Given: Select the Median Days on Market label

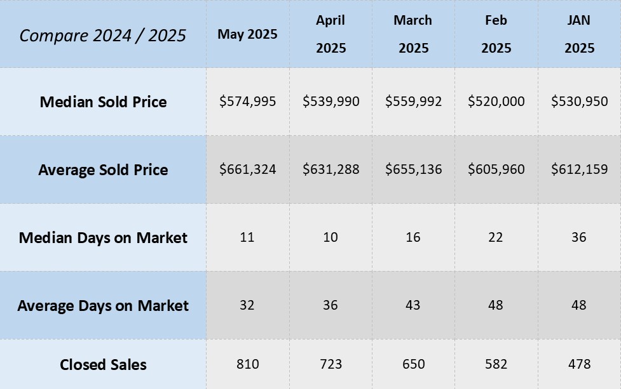Looking at the screenshot, I should point(103,237).
